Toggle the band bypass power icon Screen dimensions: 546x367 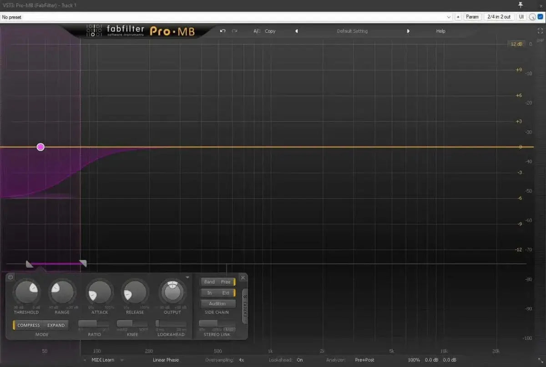tap(10, 277)
